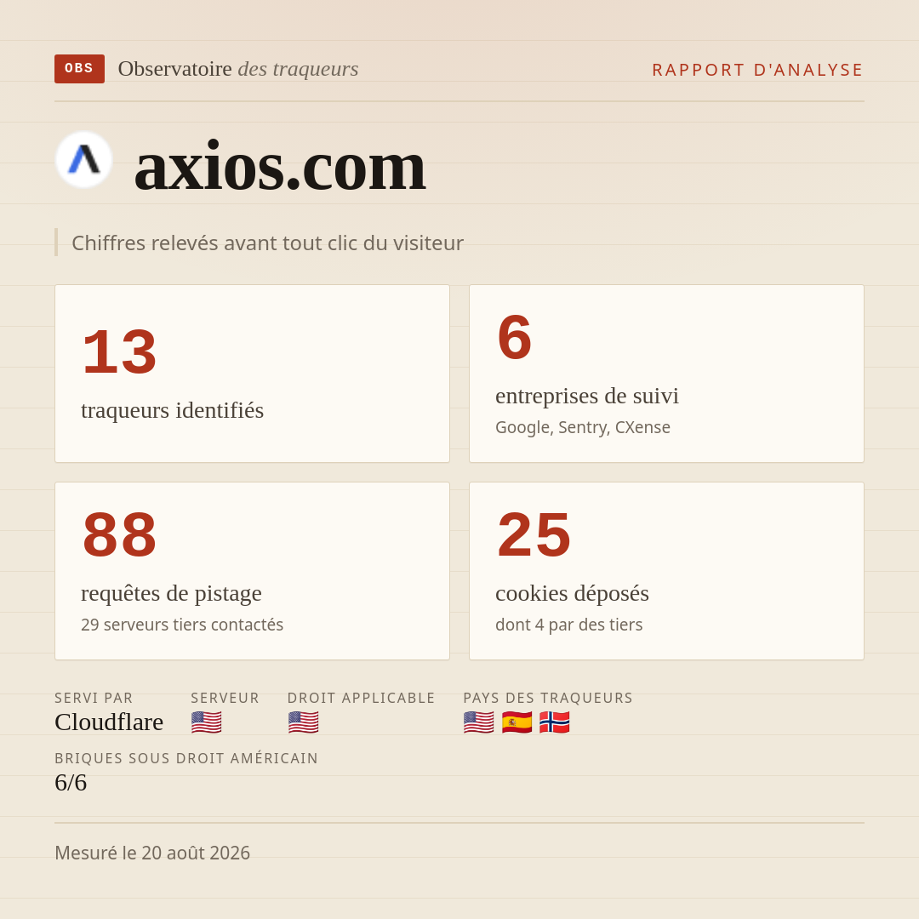The width and height of the screenshot is (919, 919).
Task: Click the Google, Sentry, CXense text
Action: pos(583,427)
